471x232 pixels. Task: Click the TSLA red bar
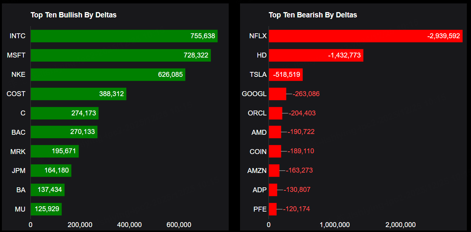click(x=285, y=75)
